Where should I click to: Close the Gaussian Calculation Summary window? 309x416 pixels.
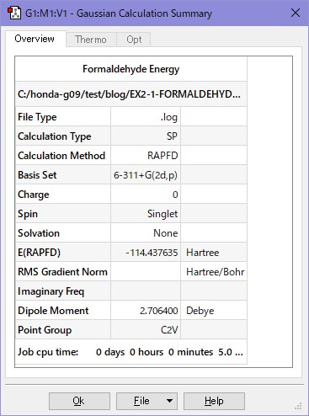coord(296,13)
